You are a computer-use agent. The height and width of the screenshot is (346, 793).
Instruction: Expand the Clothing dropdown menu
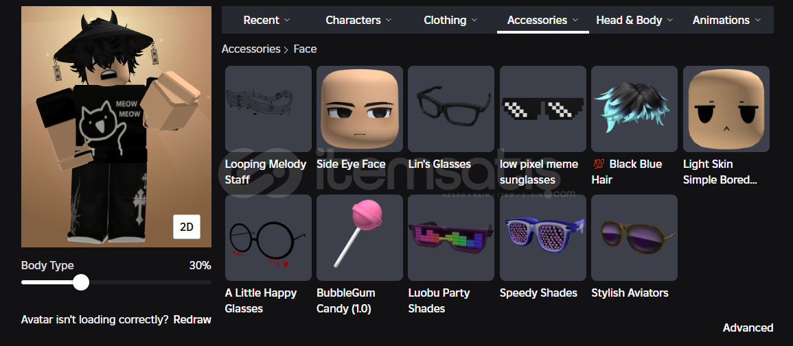coord(450,20)
